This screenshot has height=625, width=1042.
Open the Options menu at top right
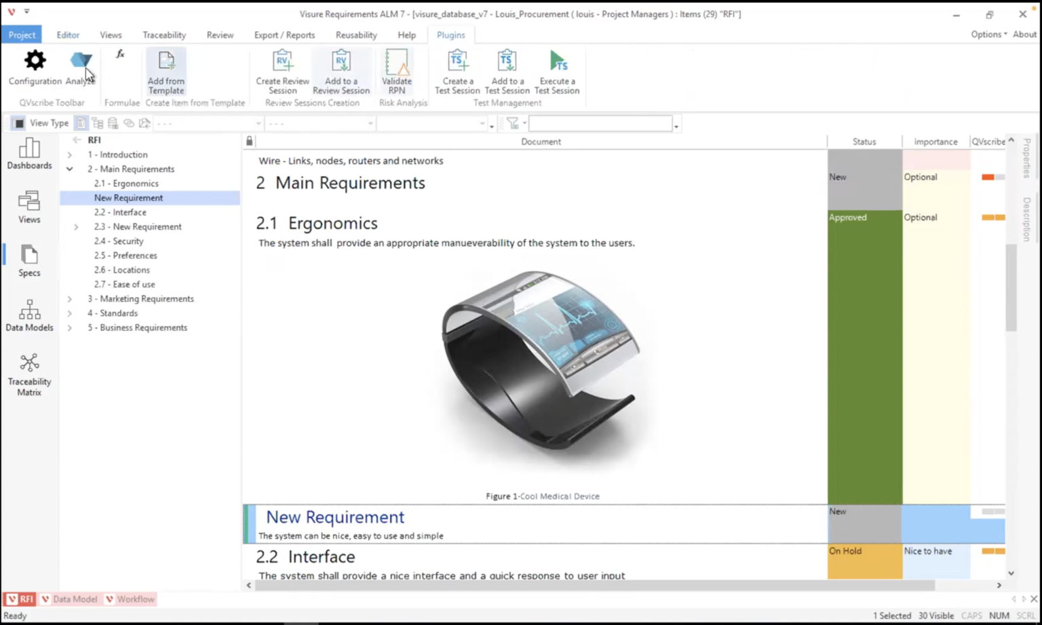point(988,34)
